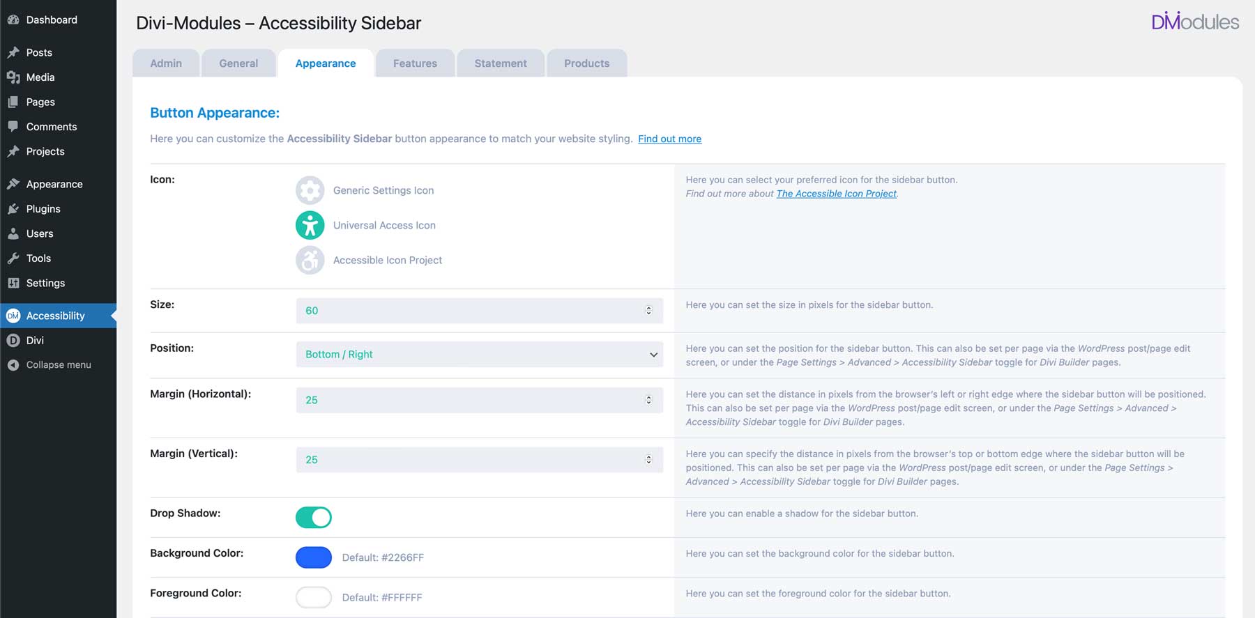Click the Settings sliders icon
This screenshot has height=618, width=1255.
coord(13,283)
